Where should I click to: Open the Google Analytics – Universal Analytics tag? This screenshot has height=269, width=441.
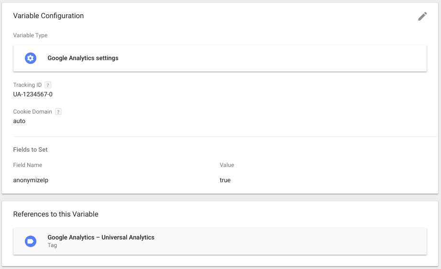click(x=220, y=241)
